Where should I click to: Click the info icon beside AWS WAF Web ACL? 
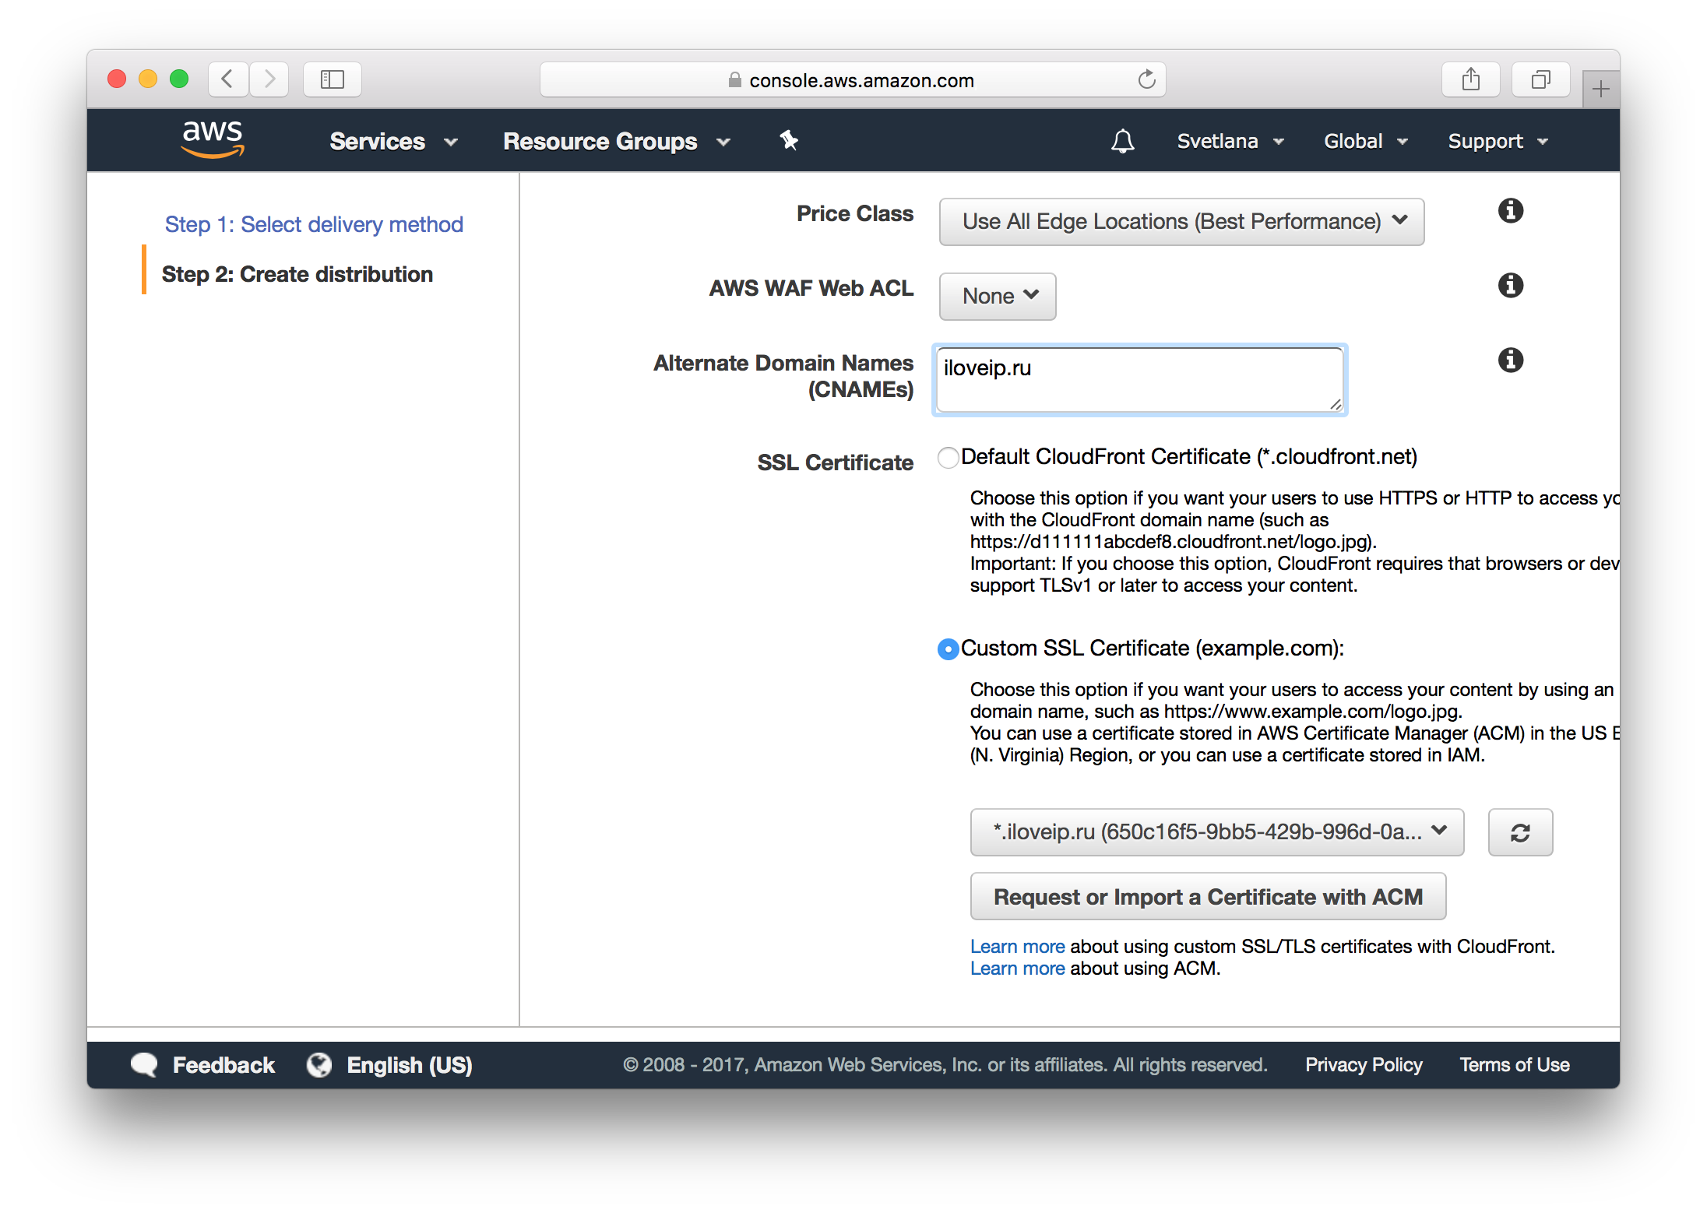1509,285
